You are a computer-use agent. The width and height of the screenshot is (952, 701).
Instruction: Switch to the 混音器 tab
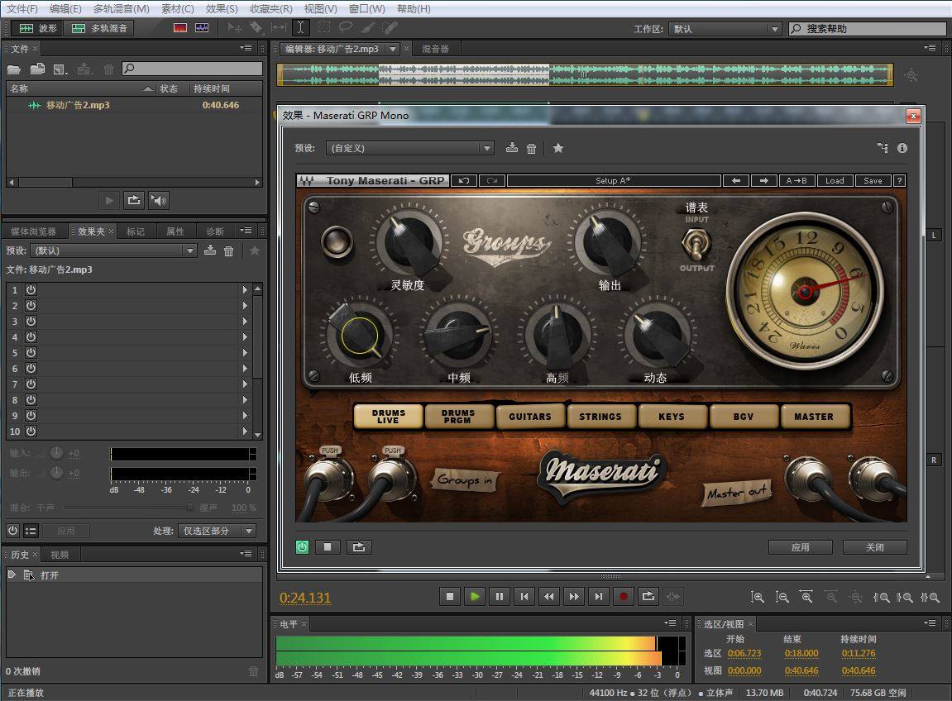click(x=435, y=49)
